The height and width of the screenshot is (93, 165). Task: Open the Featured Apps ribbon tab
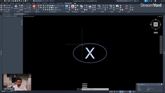pos(60,3)
